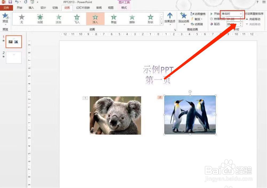Click the Duration field spinner arrows
The height and width of the screenshot is (188, 267).
tap(241, 19)
